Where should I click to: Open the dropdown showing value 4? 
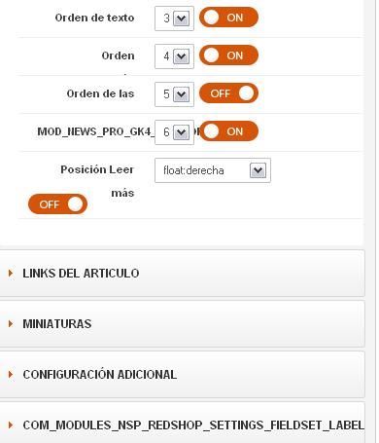pyautogui.click(x=174, y=56)
